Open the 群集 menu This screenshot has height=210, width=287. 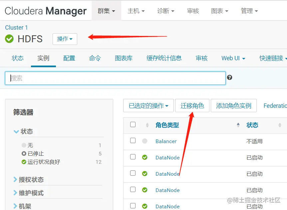(x=106, y=11)
